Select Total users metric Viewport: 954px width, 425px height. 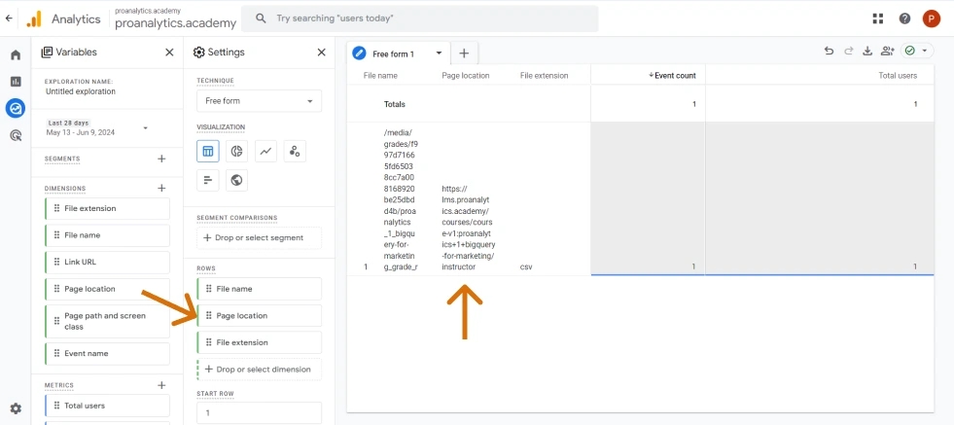107,406
